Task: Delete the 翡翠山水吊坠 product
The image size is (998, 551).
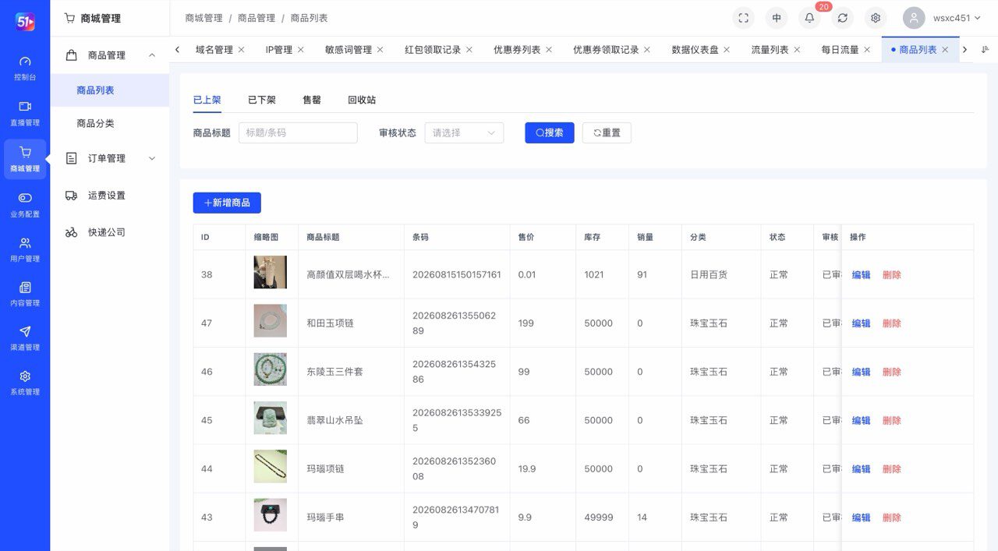Action: tap(892, 420)
